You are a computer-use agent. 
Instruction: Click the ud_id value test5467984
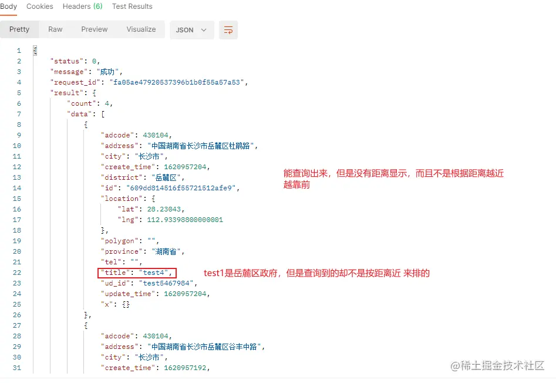(x=166, y=283)
